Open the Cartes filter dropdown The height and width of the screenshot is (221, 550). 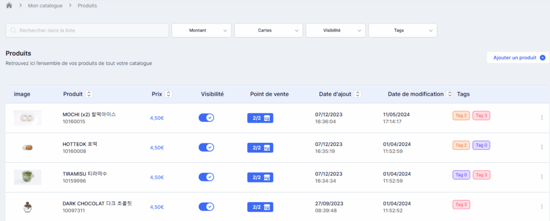point(269,31)
